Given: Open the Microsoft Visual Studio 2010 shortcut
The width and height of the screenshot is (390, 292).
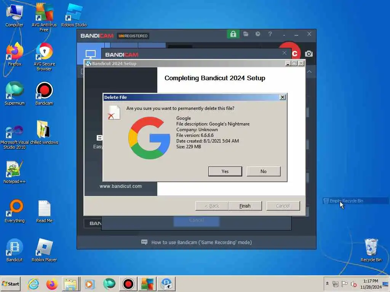Looking at the screenshot, I should click(x=14, y=136).
